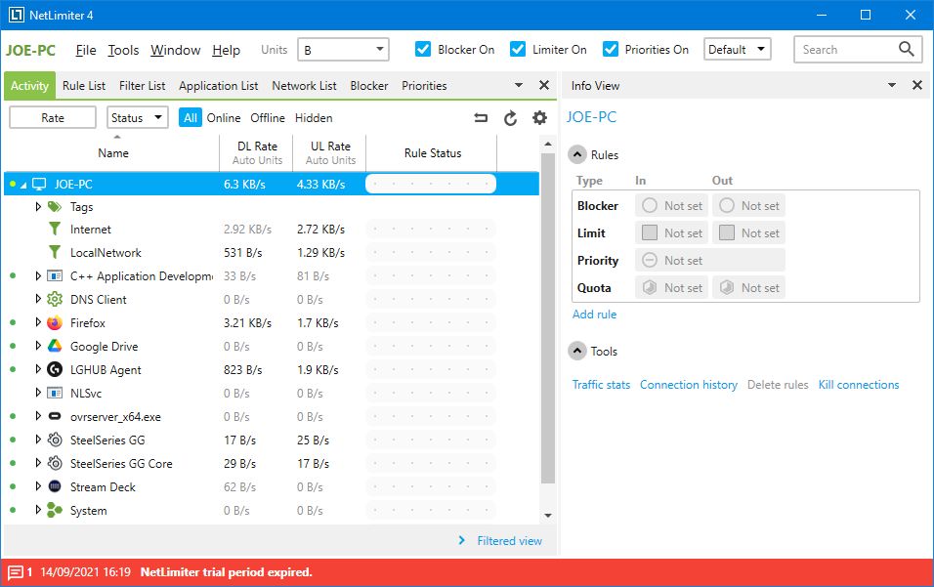Switch to the Rule List tab
Image resolution: width=934 pixels, height=587 pixels.
[83, 85]
